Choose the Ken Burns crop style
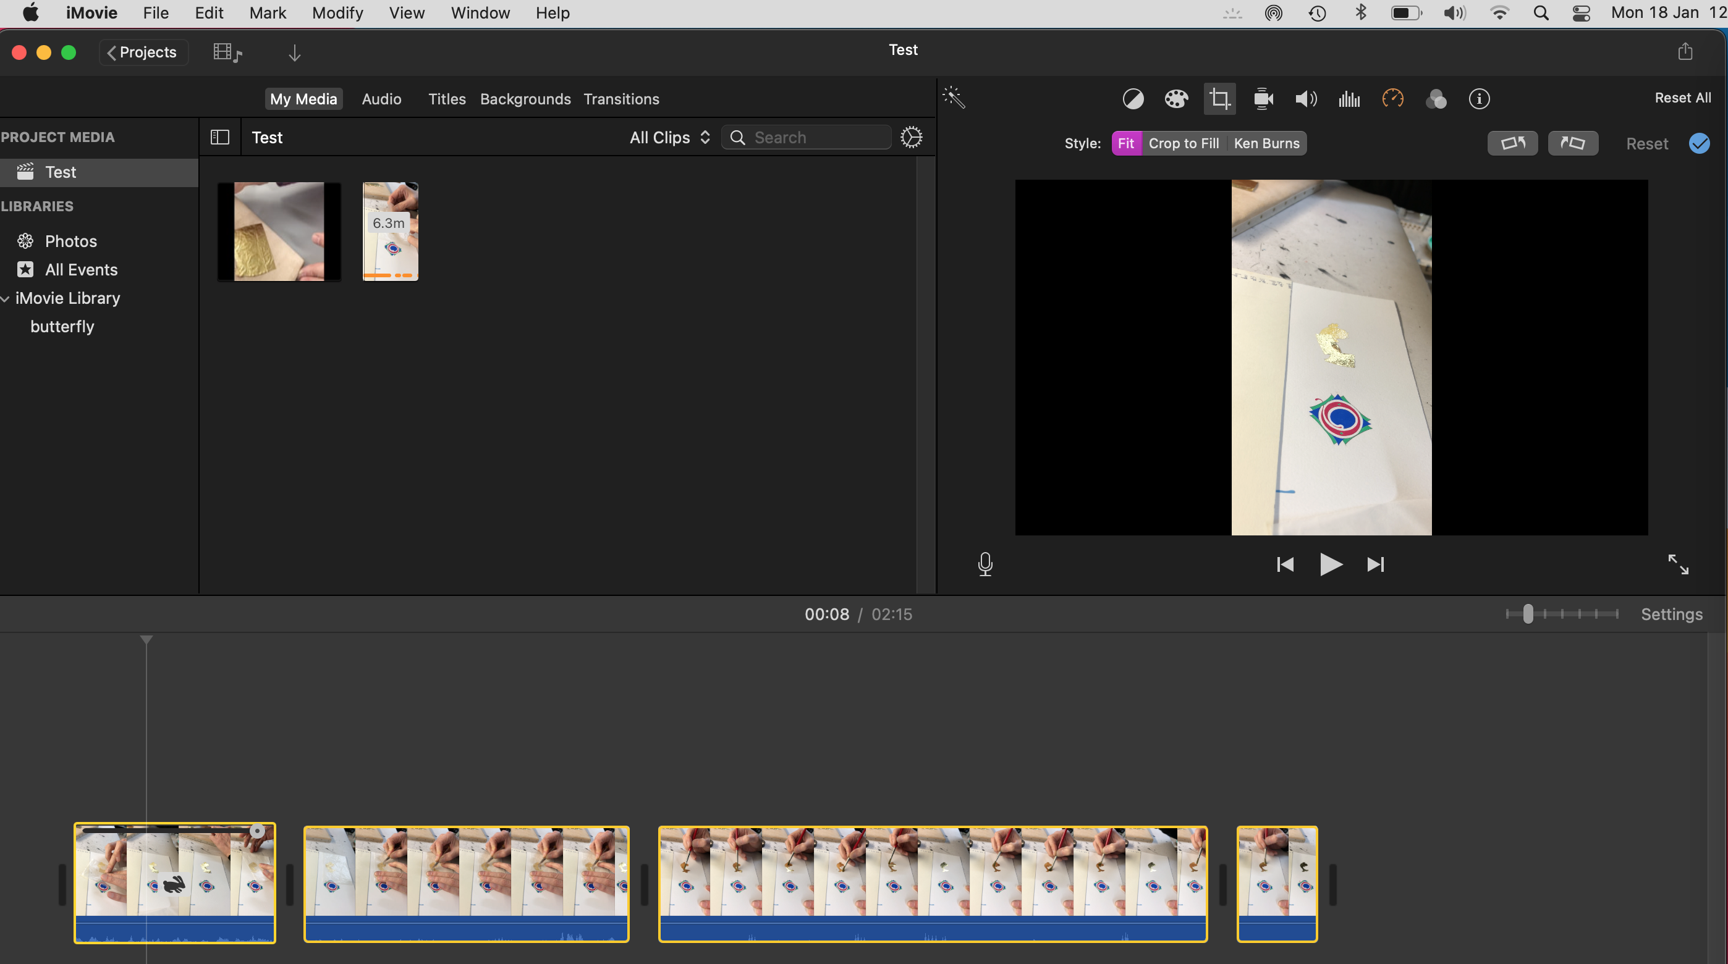1728x964 pixels. tap(1266, 143)
